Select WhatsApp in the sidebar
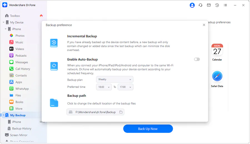The height and width of the screenshot is (144, 250). click(x=22, y=89)
